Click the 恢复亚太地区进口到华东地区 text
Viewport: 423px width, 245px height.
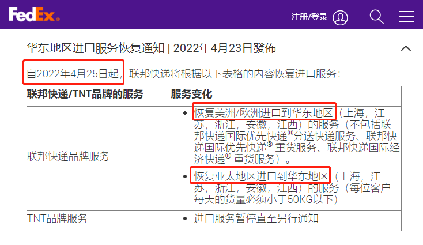262,176
